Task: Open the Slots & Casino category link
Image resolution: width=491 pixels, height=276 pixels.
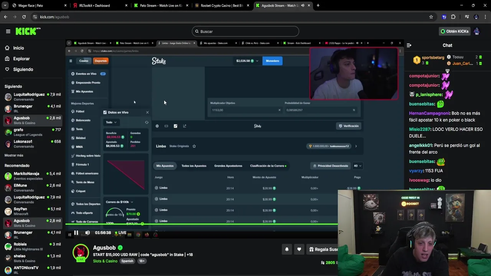Action: click(105, 261)
